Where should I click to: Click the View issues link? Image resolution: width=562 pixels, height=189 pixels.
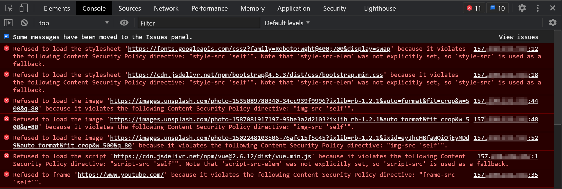coord(518,37)
